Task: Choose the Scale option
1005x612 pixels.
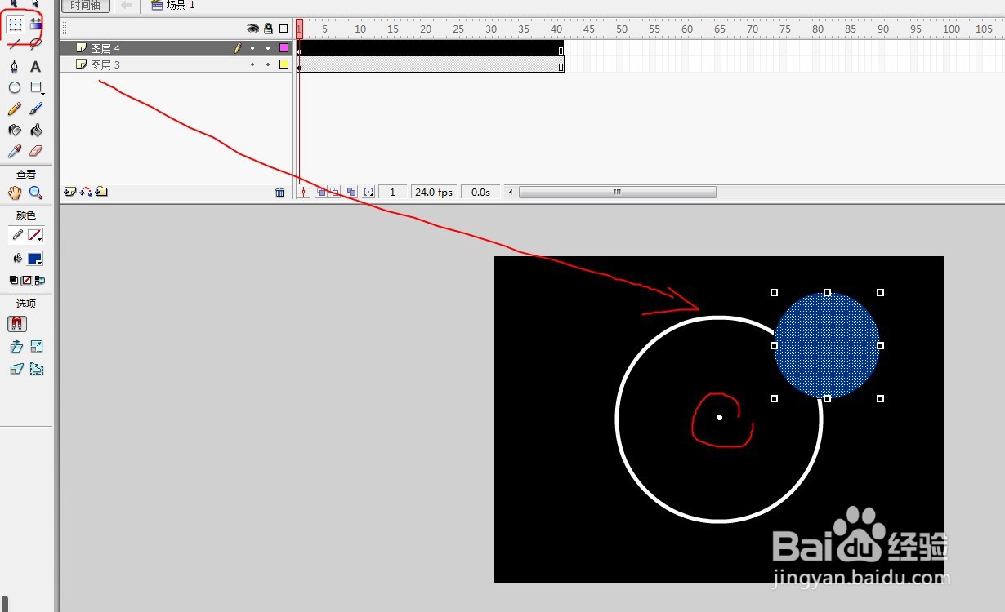Action: 36,347
